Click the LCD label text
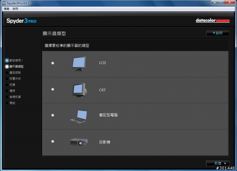 (102, 63)
